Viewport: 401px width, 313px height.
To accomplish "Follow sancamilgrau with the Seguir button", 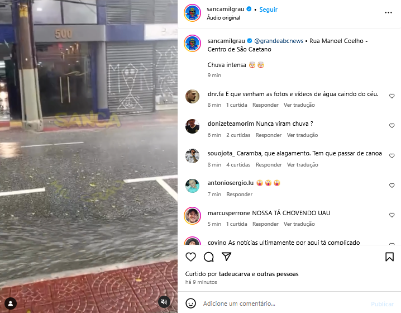I will (x=268, y=10).
